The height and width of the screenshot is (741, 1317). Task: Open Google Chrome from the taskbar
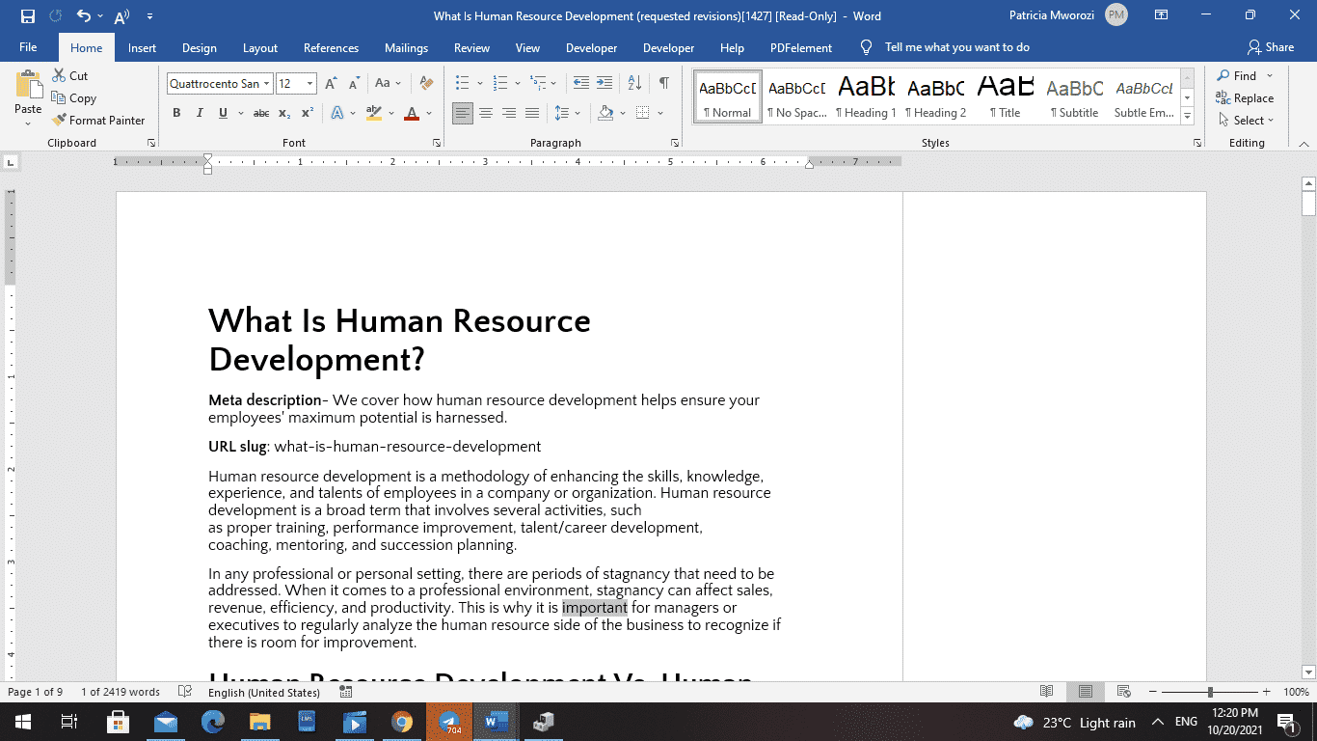(402, 722)
